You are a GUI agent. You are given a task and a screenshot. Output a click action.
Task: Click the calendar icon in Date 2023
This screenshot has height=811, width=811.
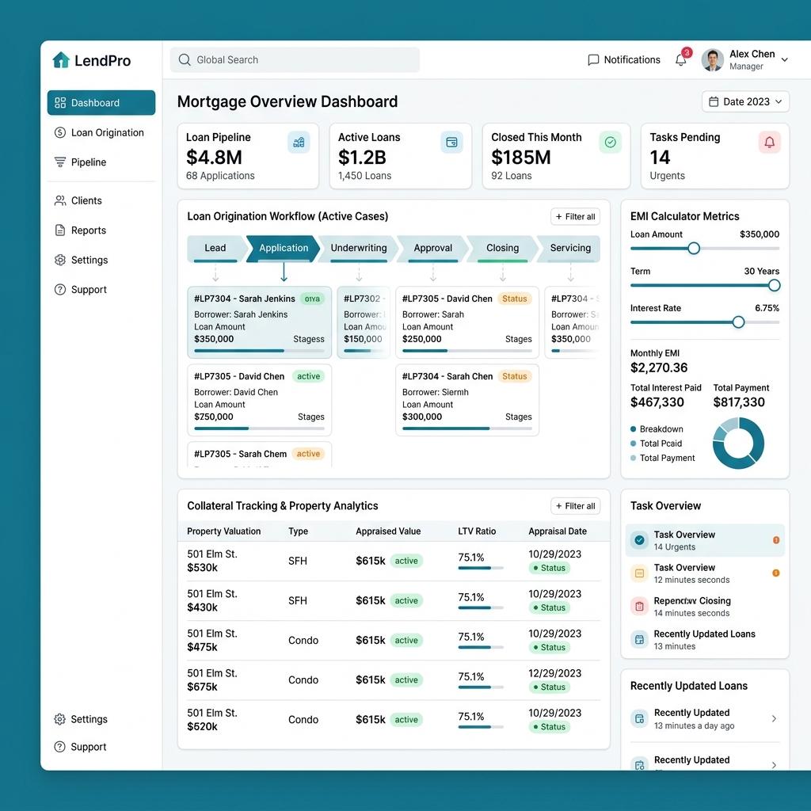[x=714, y=102]
